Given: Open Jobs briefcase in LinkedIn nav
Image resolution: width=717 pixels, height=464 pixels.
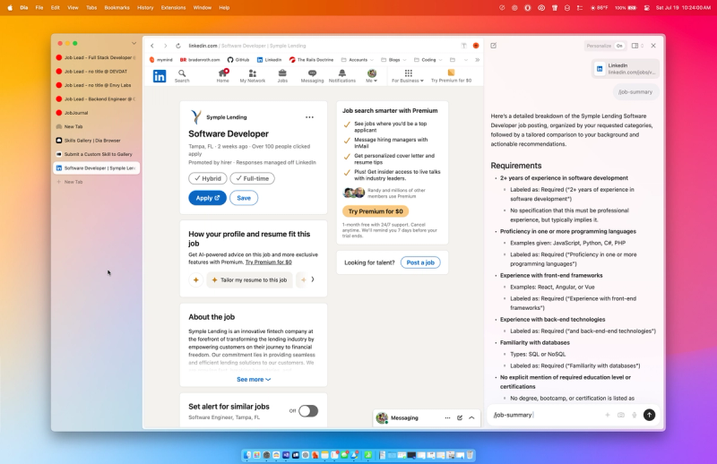Looking at the screenshot, I should (282, 76).
